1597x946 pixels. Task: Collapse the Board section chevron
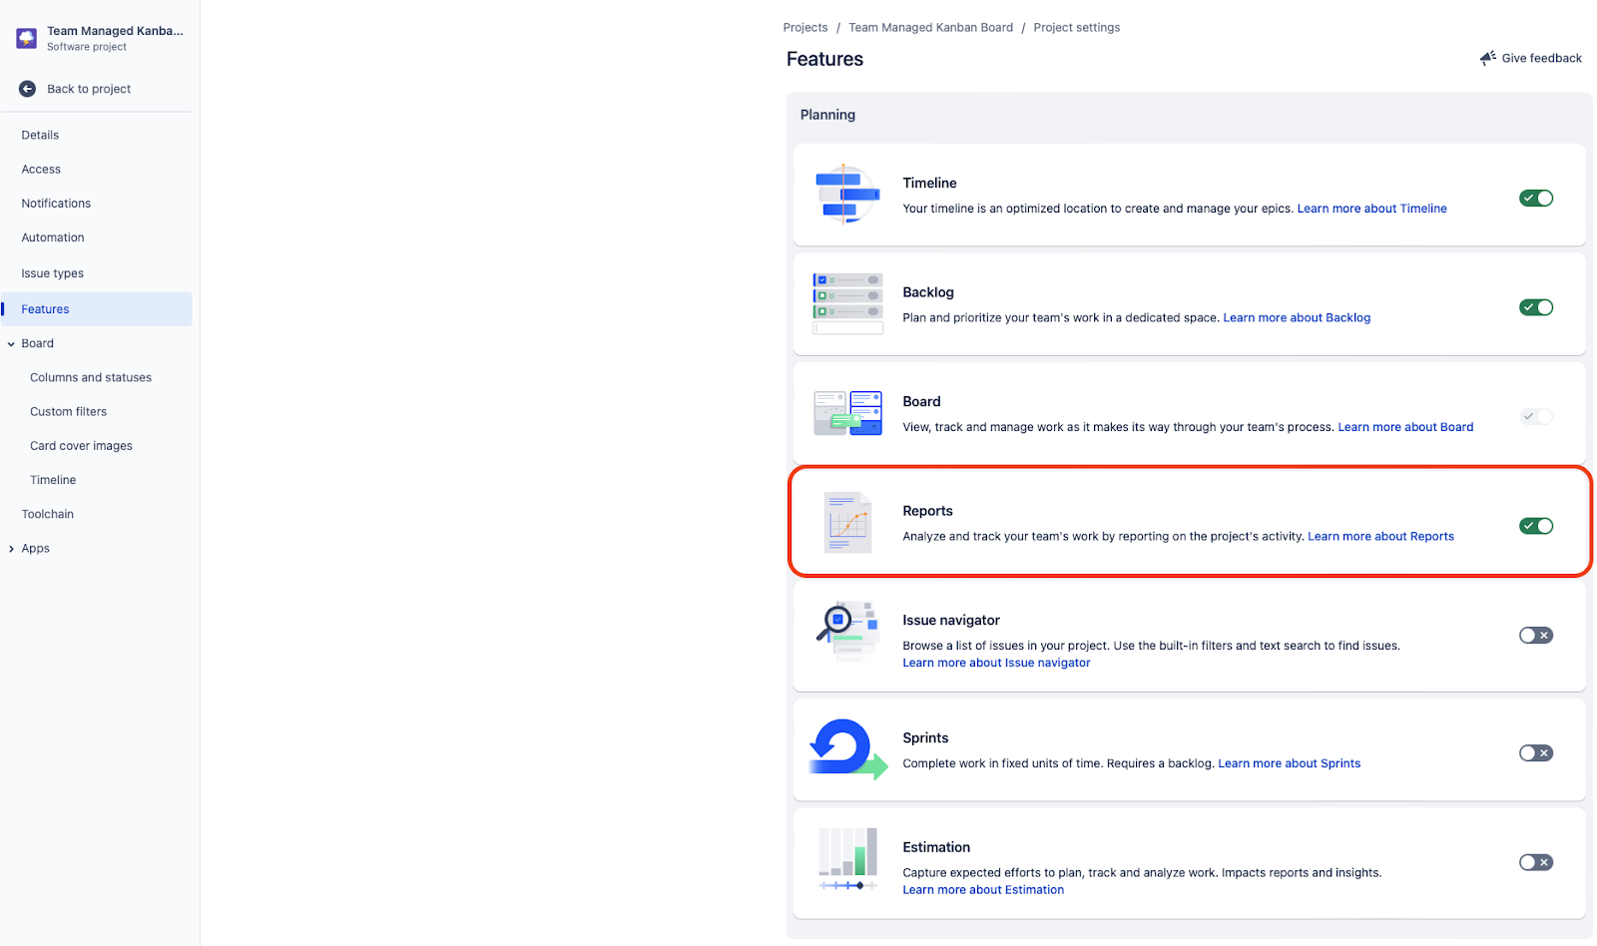11,344
